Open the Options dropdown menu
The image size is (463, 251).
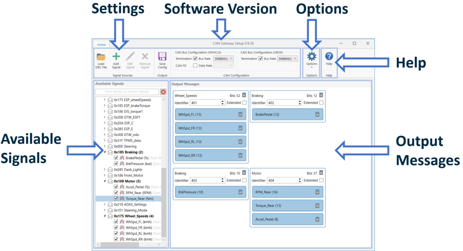coord(311,67)
